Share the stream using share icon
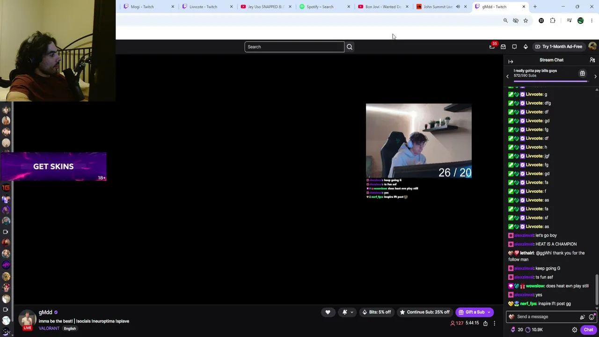599x337 pixels. 485,323
